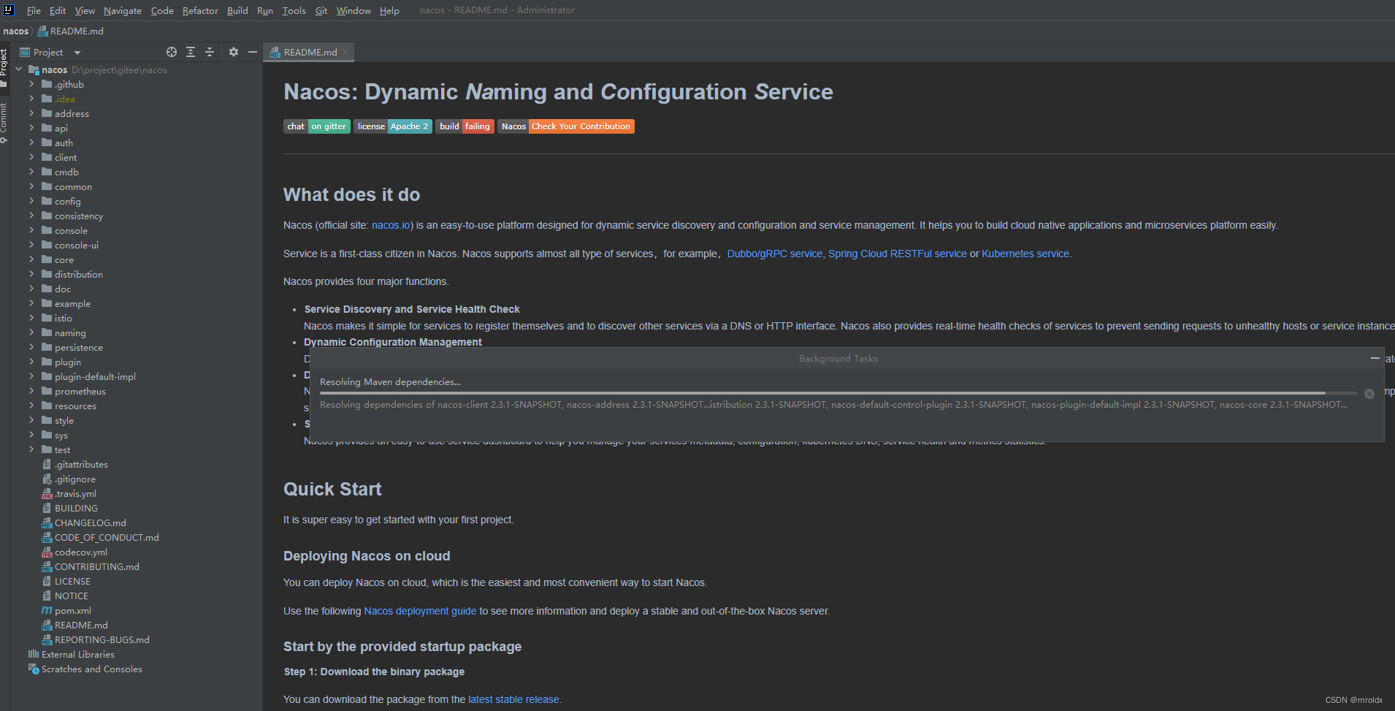Screen dimensions: 1395x711
Task: Open the Nacos deployment guide link
Action: 420,611
